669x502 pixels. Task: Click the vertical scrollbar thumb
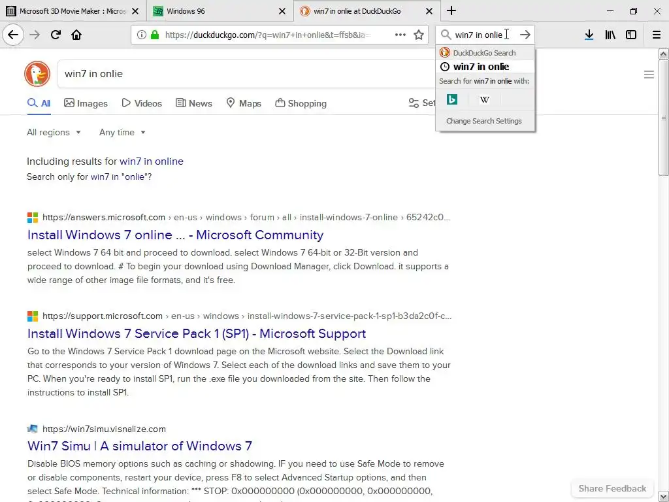pyautogui.click(x=663, y=118)
